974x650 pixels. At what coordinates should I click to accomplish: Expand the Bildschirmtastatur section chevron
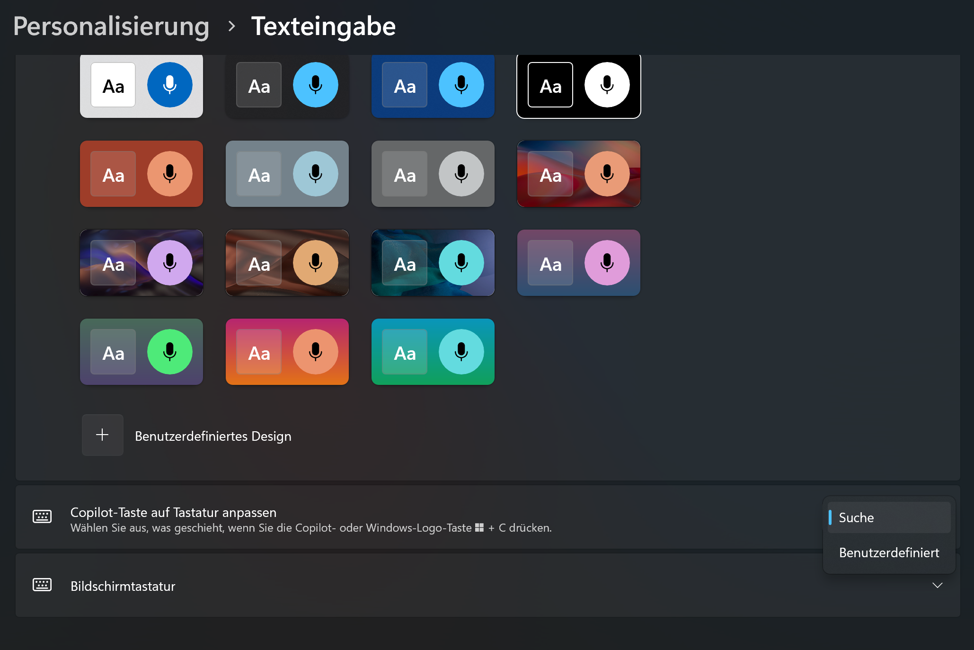937,586
